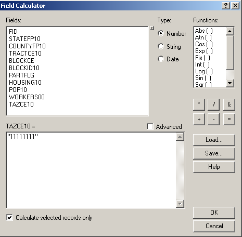Click the multiply operator button
Screen dimensions: 242x237
(199, 104)
